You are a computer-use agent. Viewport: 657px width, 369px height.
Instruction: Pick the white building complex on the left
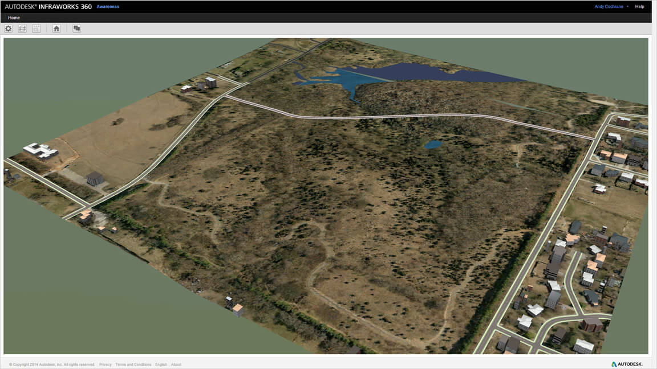pos(40,150)
